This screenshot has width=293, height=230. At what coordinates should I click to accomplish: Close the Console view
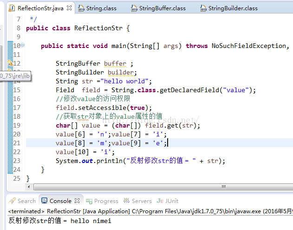[x=77, y=201]
